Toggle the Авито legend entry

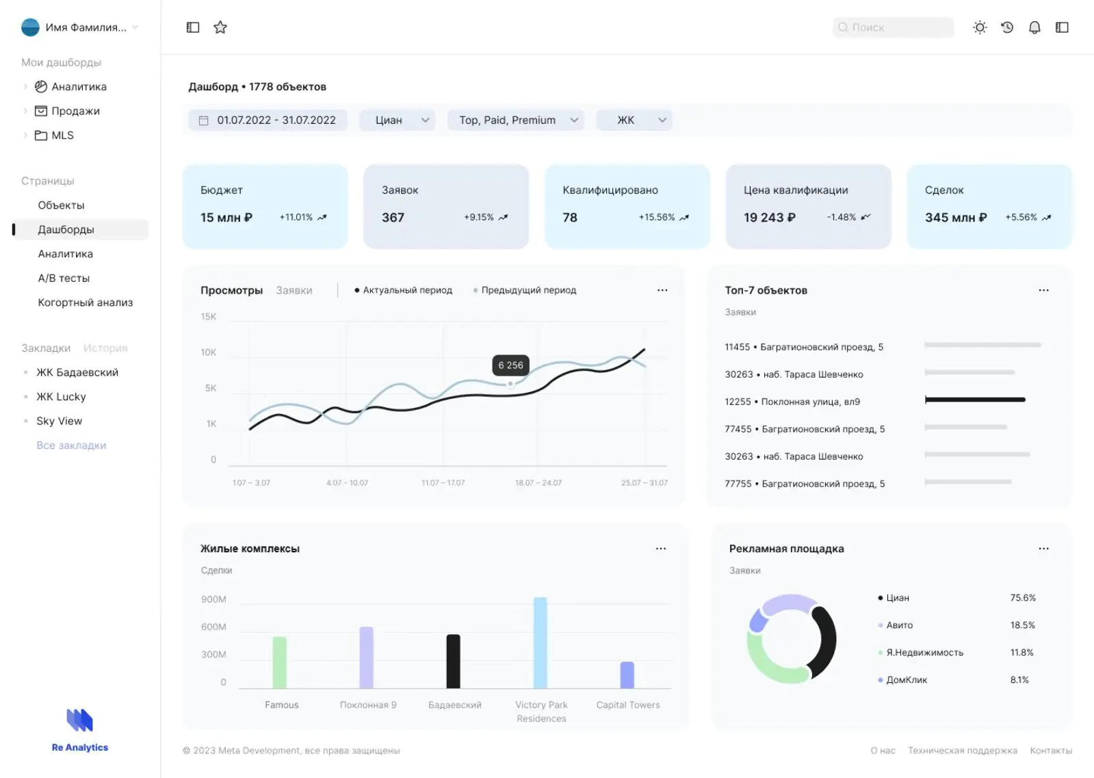click(x=896, y=625)
